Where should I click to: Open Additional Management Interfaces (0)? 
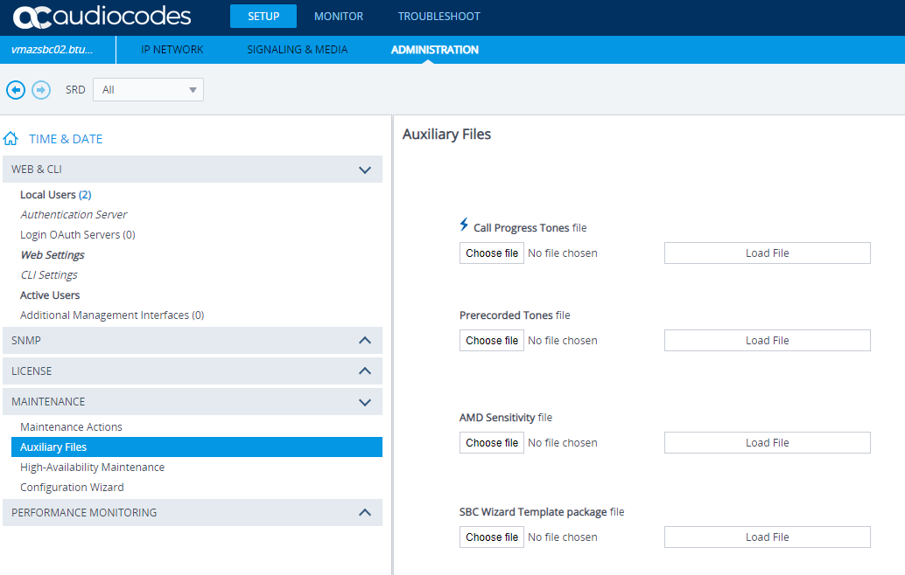point(112,315)
